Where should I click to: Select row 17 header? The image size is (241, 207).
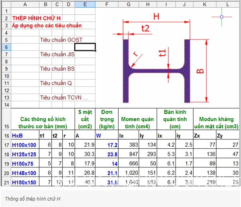point(6,145)
